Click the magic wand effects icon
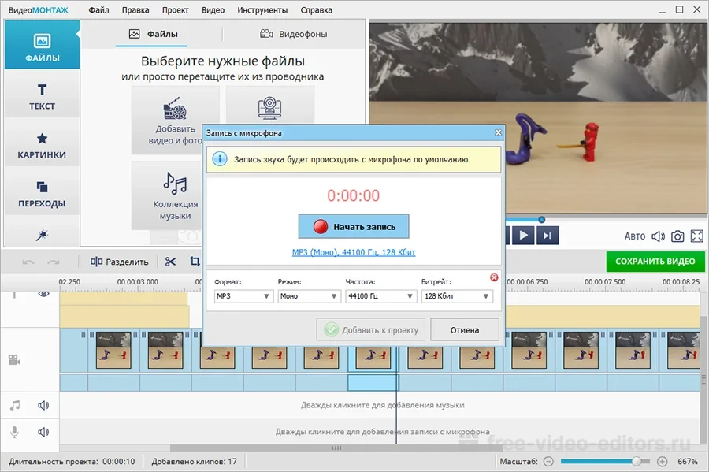The width and height of the screenshot is (709, 472). pyautogui.click(x=42, y=236)
